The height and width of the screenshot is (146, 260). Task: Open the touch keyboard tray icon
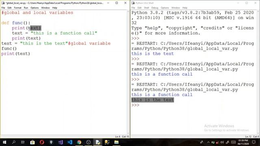point(233,142)
